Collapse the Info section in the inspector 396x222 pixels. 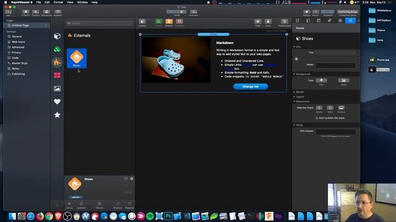point(295,47)
